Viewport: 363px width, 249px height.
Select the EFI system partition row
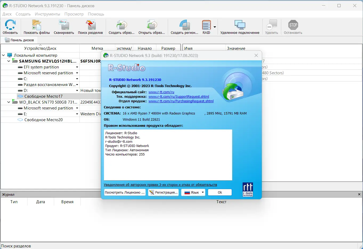tap(41, 67)
